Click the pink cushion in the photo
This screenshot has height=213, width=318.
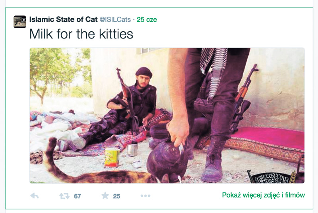coord(274,134)
